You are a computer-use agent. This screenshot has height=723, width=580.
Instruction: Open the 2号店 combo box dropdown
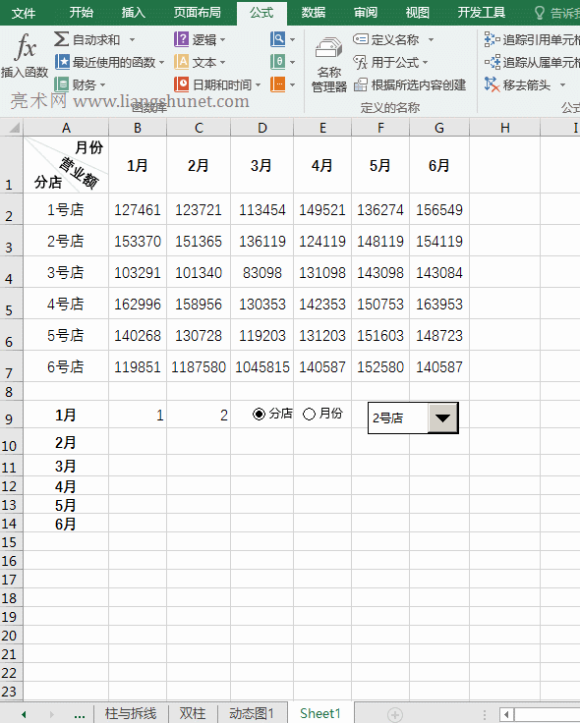coord(442,417)
